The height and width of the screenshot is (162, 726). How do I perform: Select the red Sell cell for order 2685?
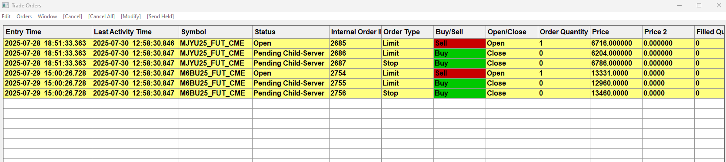click(x=460, y=43)
